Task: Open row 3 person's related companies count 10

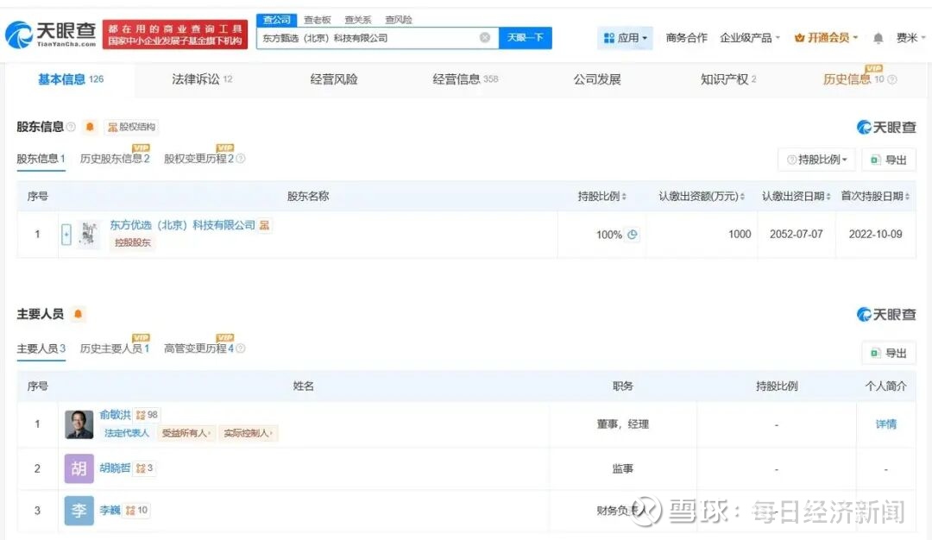Action: (136, 510)
